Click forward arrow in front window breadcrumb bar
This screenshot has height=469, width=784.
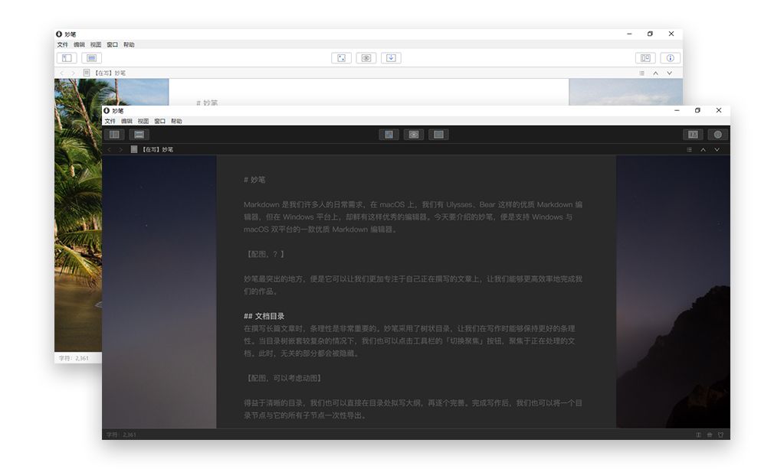[120, 149]
